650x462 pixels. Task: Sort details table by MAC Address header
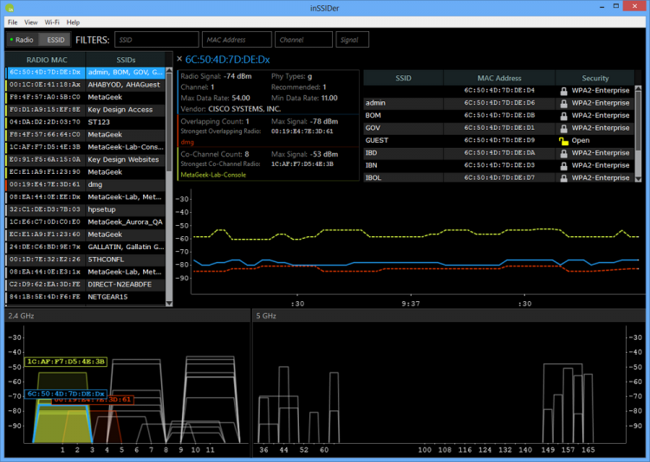pos(499,78)
